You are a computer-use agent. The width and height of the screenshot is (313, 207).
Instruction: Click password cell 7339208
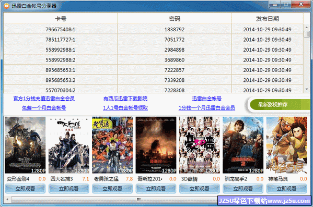click(175, 80)
